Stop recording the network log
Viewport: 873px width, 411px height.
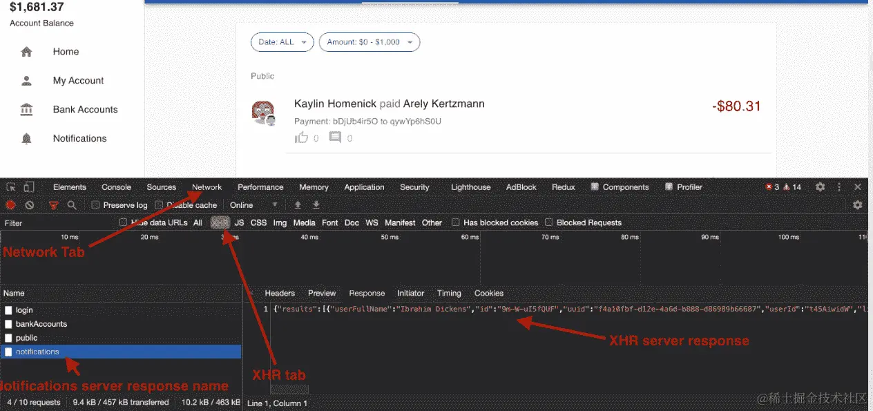[x=10, y=205]
